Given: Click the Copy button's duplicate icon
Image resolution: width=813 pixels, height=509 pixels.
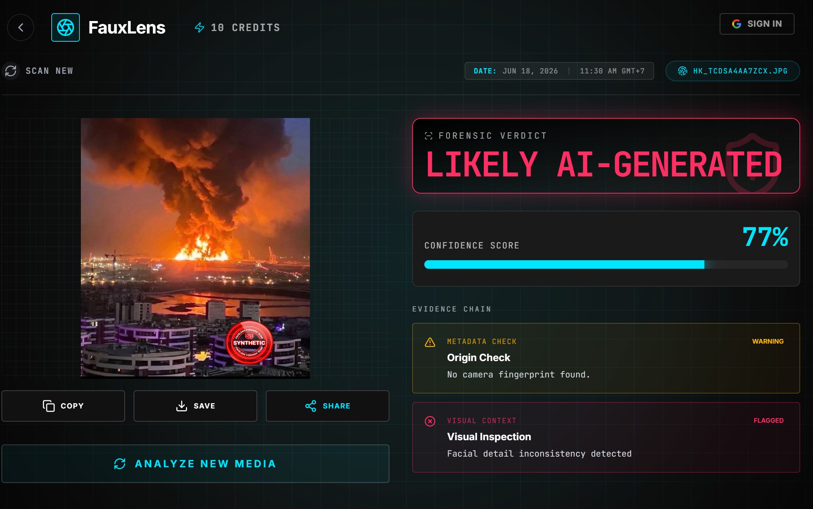Looking at the screenshot, I should 49,406.
